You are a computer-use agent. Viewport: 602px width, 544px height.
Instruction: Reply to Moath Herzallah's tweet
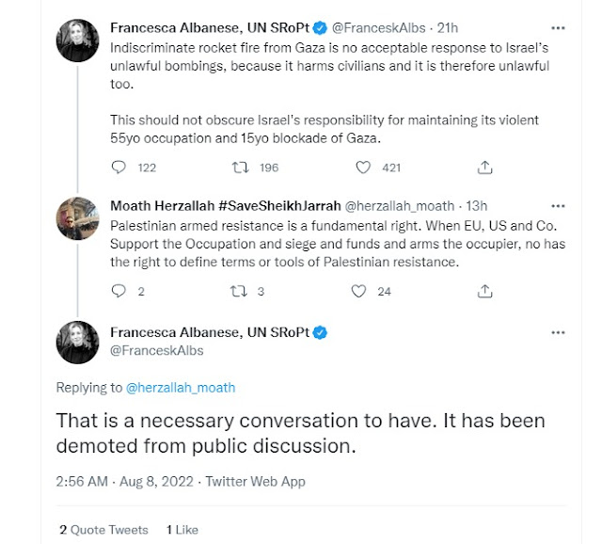pyautogui.click(x=119, y=291)
